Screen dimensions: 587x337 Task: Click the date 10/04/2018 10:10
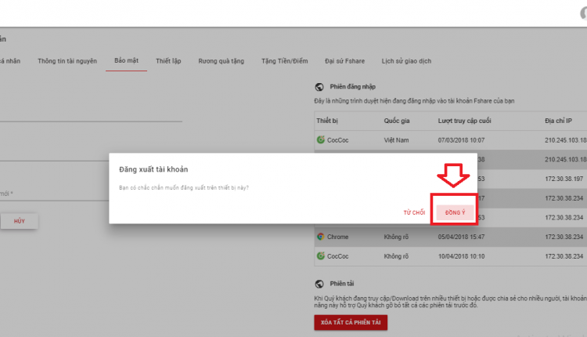pyautogui.click(x=461, y=256)
